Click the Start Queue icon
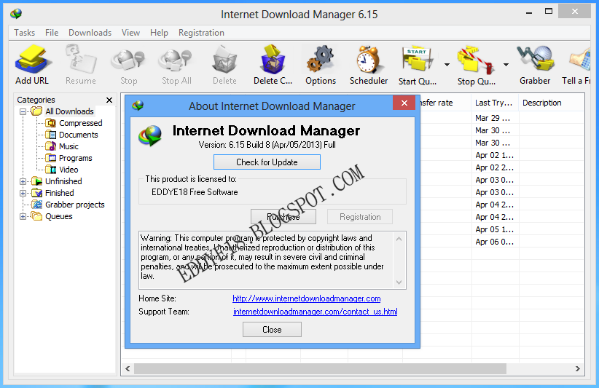 coord(417,59)
